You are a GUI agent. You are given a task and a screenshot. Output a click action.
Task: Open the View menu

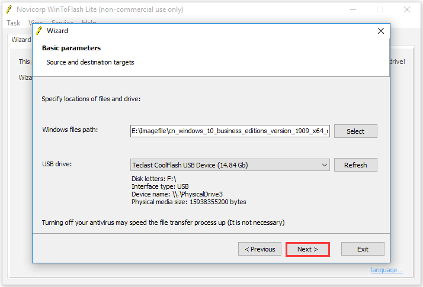[x=36, y=21]
